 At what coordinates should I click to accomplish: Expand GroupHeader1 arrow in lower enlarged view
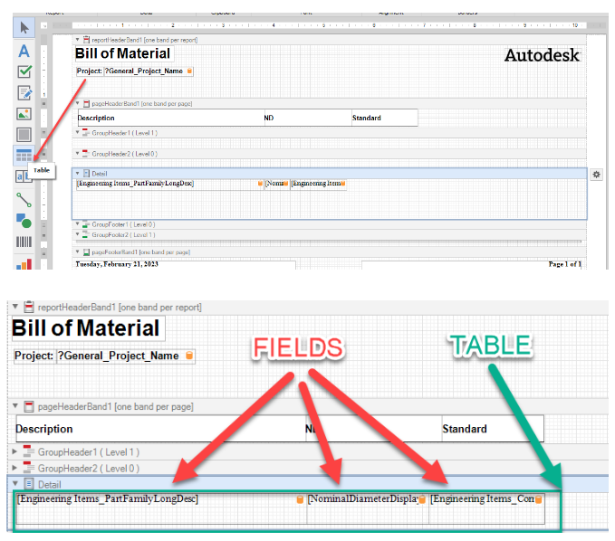pos(15,451)
